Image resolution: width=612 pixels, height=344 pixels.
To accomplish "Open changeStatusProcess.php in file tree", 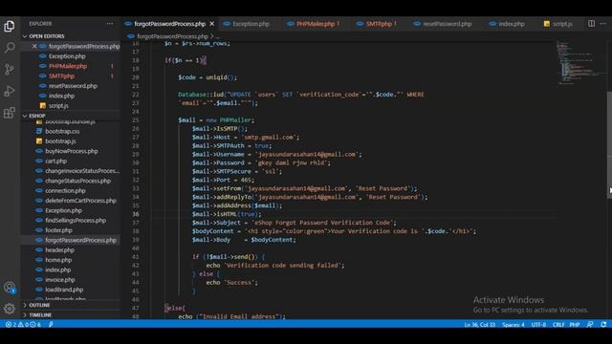I will click(x=77, y=181).
